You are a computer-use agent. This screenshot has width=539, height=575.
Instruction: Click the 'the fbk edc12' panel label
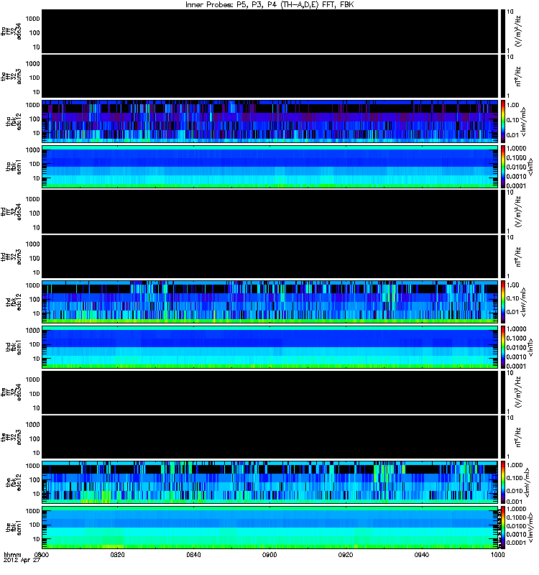click(x=14, y=482)
